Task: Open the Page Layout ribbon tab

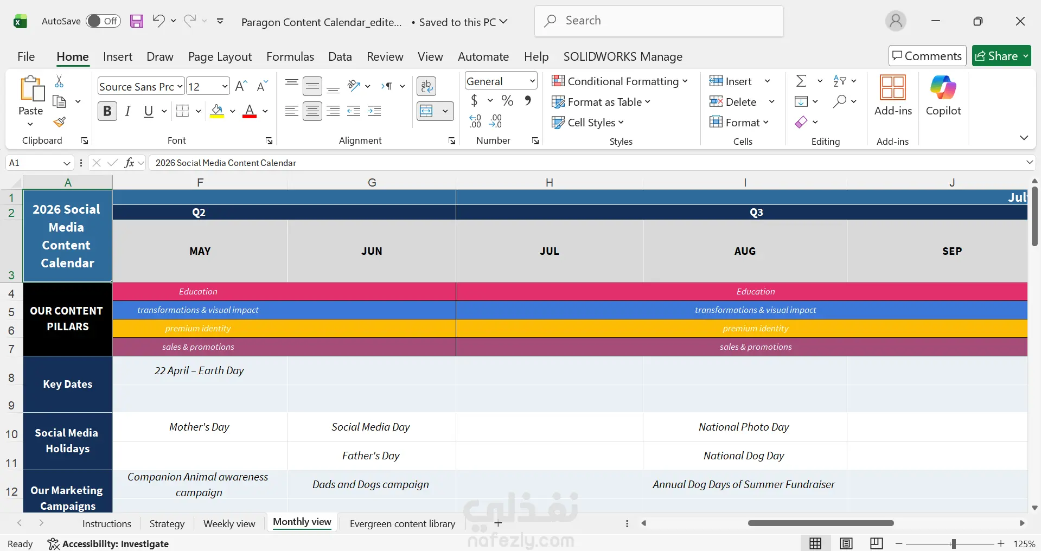Action: 220,56
